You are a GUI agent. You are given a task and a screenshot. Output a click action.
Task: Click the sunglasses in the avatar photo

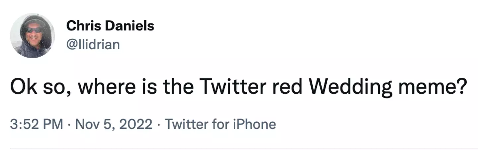[34, 30]
